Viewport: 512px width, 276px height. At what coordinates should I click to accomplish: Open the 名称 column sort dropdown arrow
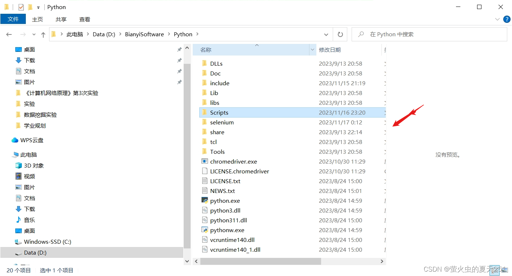point(312,50)
